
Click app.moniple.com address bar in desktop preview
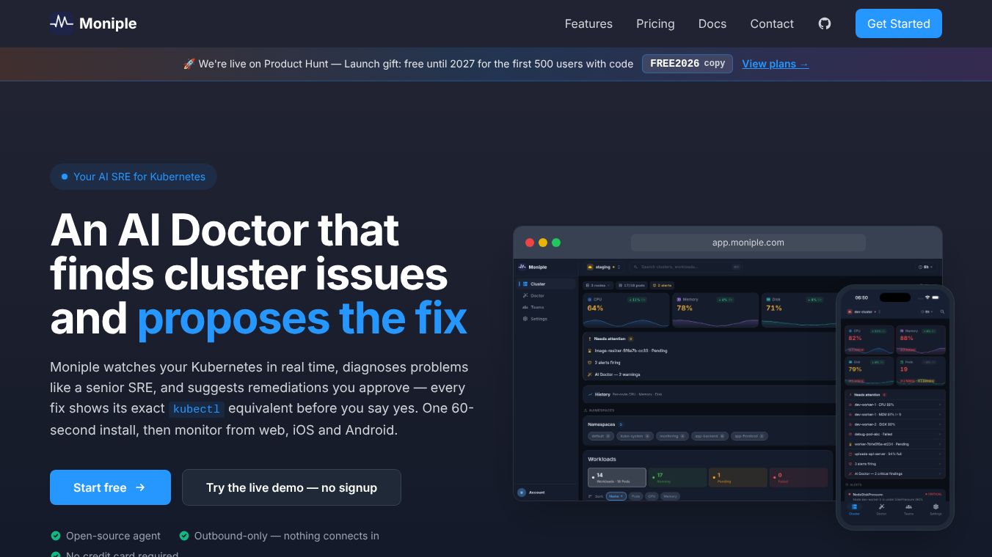(748, 243)
